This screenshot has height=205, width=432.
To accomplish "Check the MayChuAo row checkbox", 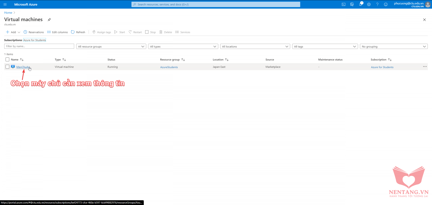I will (8, 67).
